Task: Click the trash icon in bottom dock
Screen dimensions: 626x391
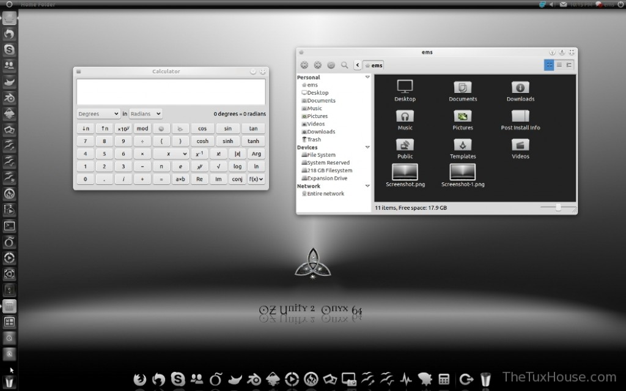Action: click(x=485, y=379)
